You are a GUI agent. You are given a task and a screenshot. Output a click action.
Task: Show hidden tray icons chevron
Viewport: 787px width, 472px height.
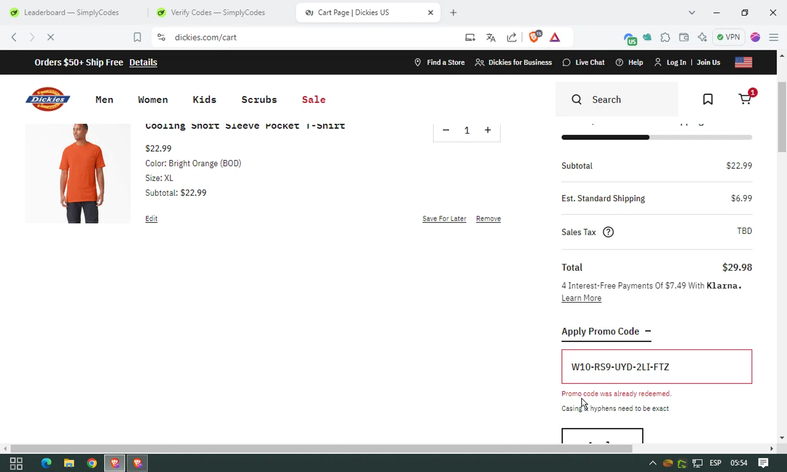(653, 463)
